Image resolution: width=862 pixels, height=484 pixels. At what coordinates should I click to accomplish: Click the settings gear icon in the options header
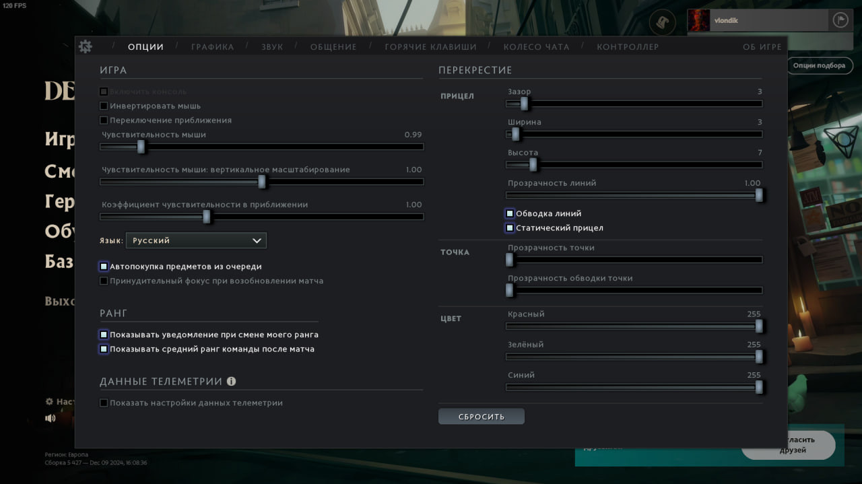coord(85,46)
